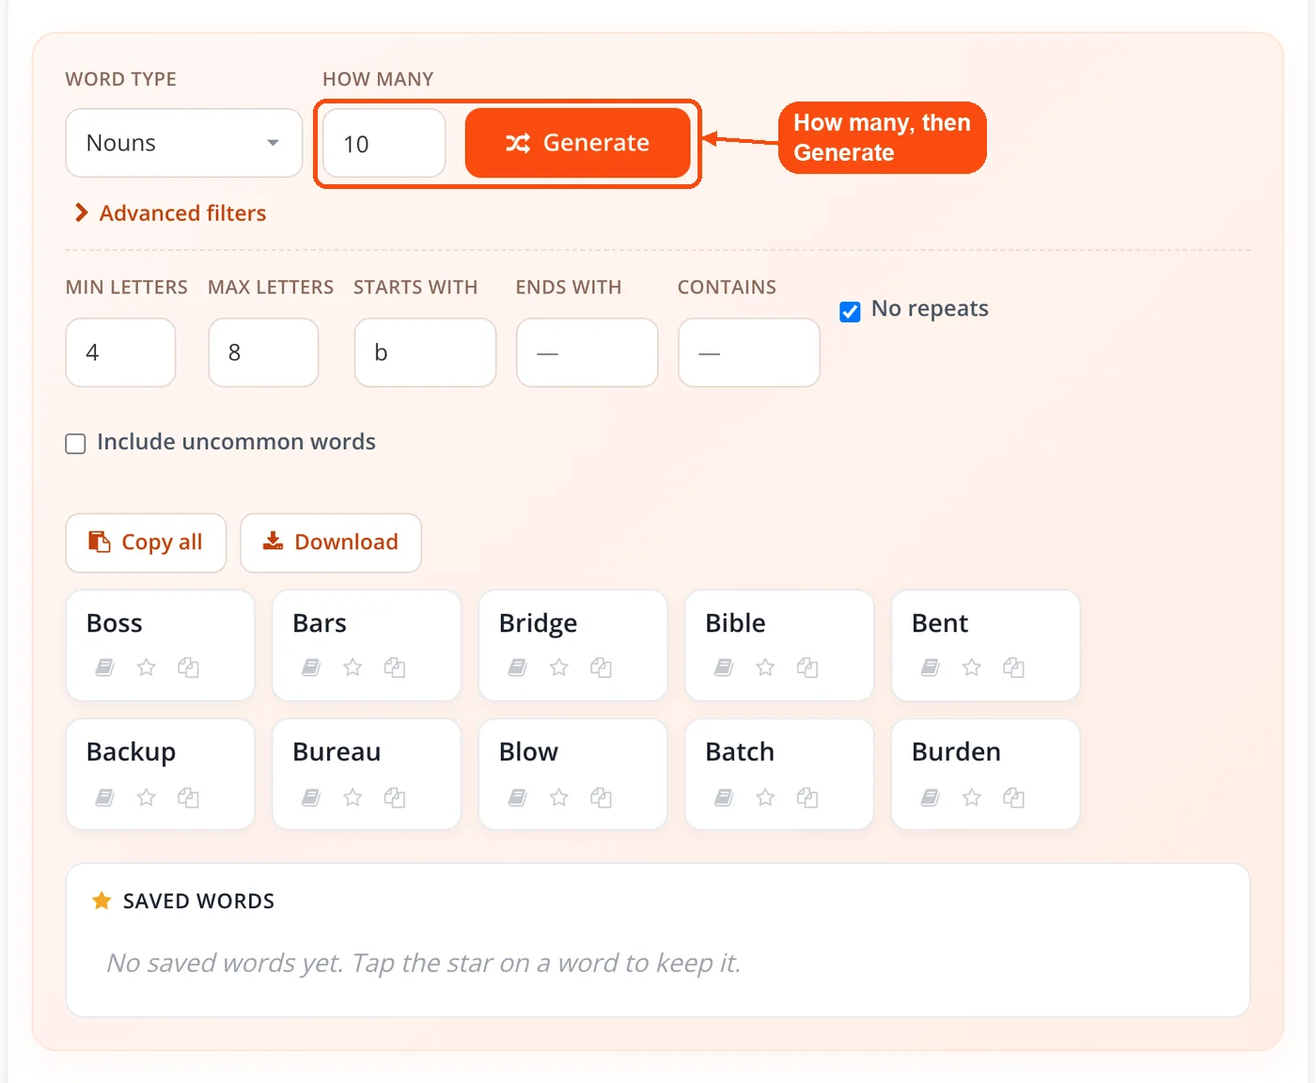Star the word Batch

(x=765, y=797)
